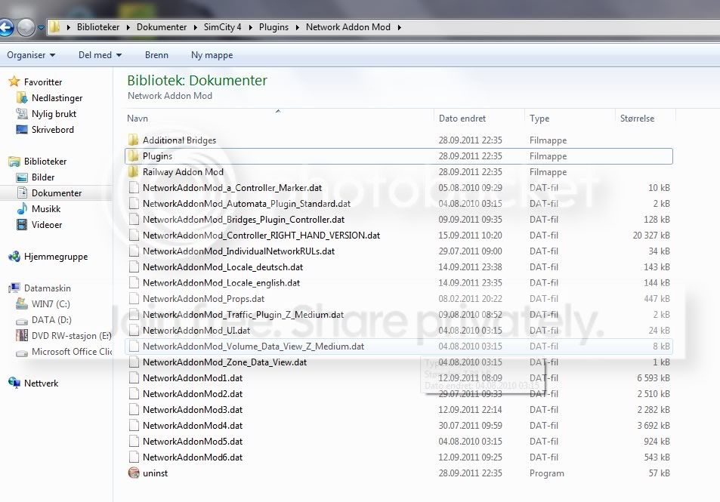
Task: Open Nylig brukt in the sidebar
Action: coord(54,114)
